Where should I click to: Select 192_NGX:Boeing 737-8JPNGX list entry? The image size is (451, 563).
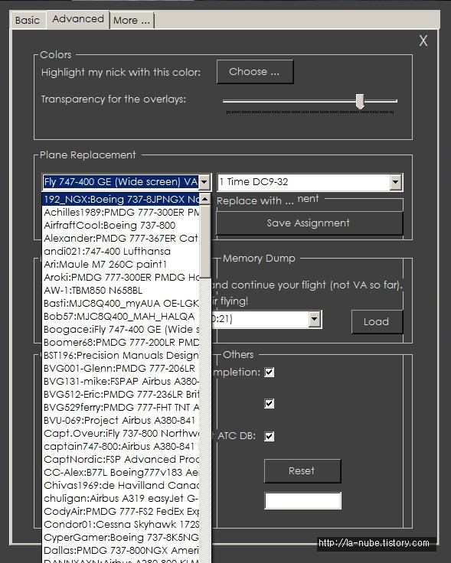[121, 200]
